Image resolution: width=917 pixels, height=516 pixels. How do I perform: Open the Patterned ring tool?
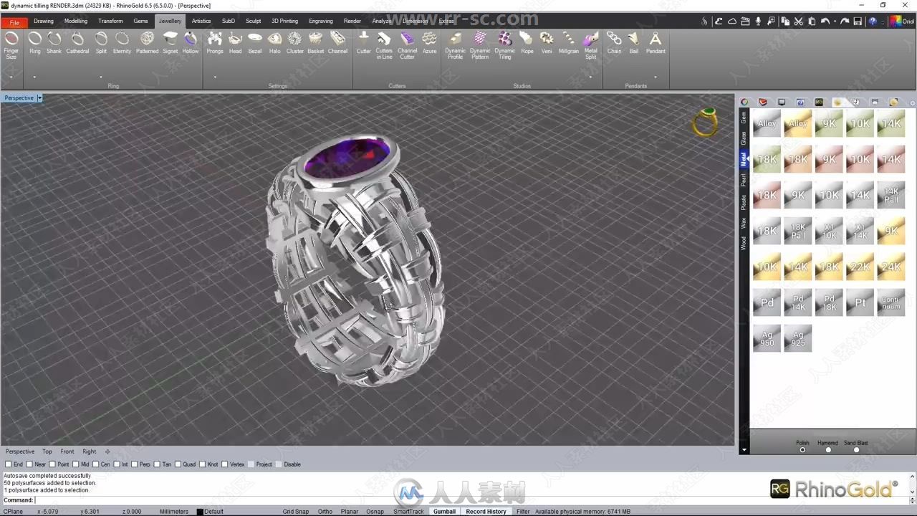pos(147,43)
